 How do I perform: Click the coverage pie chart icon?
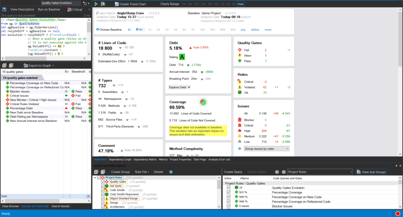point(203,102)
